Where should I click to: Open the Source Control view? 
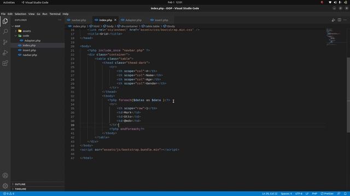[x=5, y=42]
